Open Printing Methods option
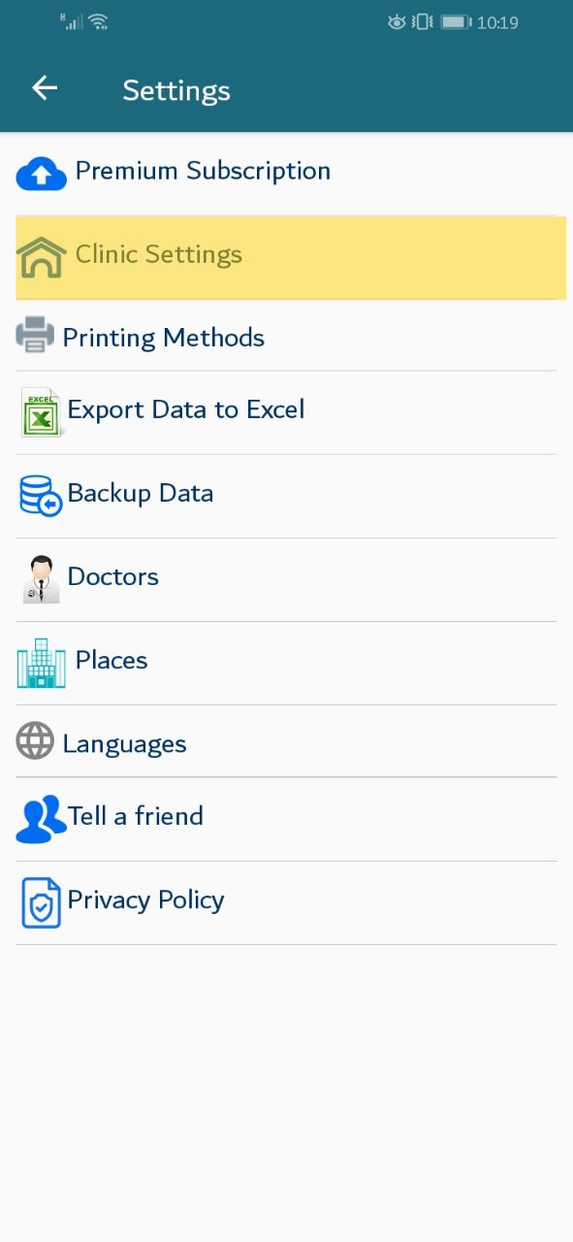Viewport: 573px width, 1242px height. 286,336
